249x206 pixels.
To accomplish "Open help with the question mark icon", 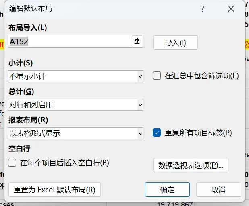I will (203, 8).
